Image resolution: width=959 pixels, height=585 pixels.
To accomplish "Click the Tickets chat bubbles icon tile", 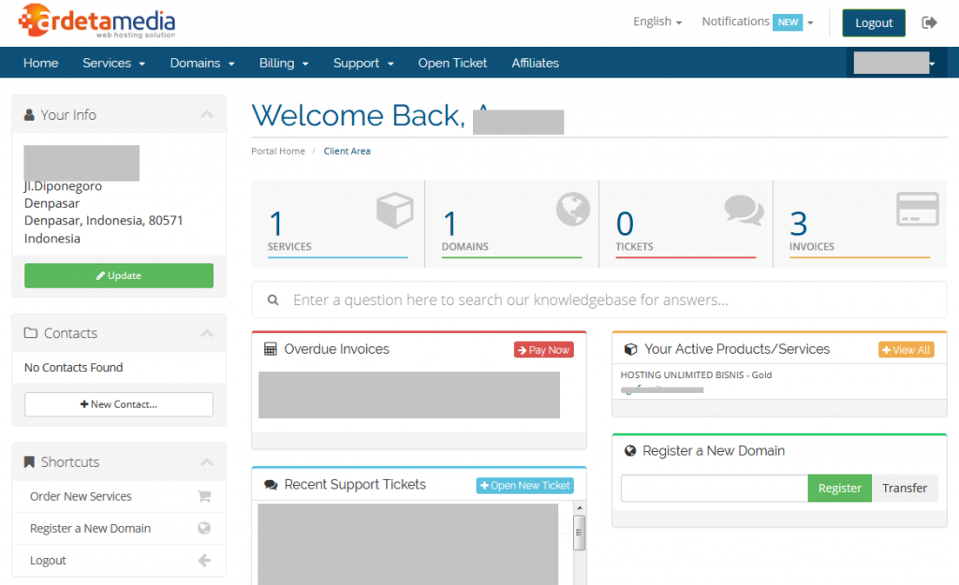I will (x=744, y=211).
